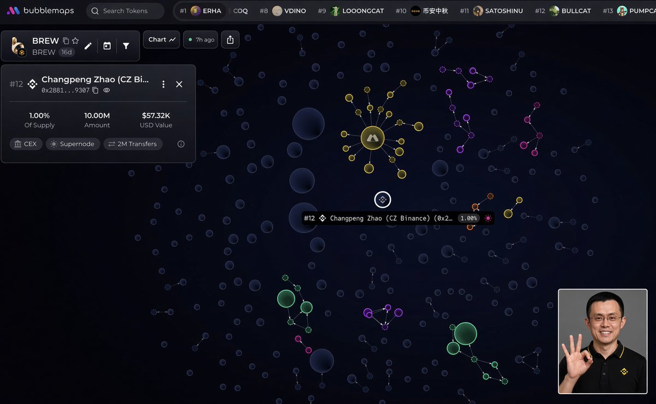
Task: Click the Changpeng Zhao wallet name
Action: tap(95, 79)
